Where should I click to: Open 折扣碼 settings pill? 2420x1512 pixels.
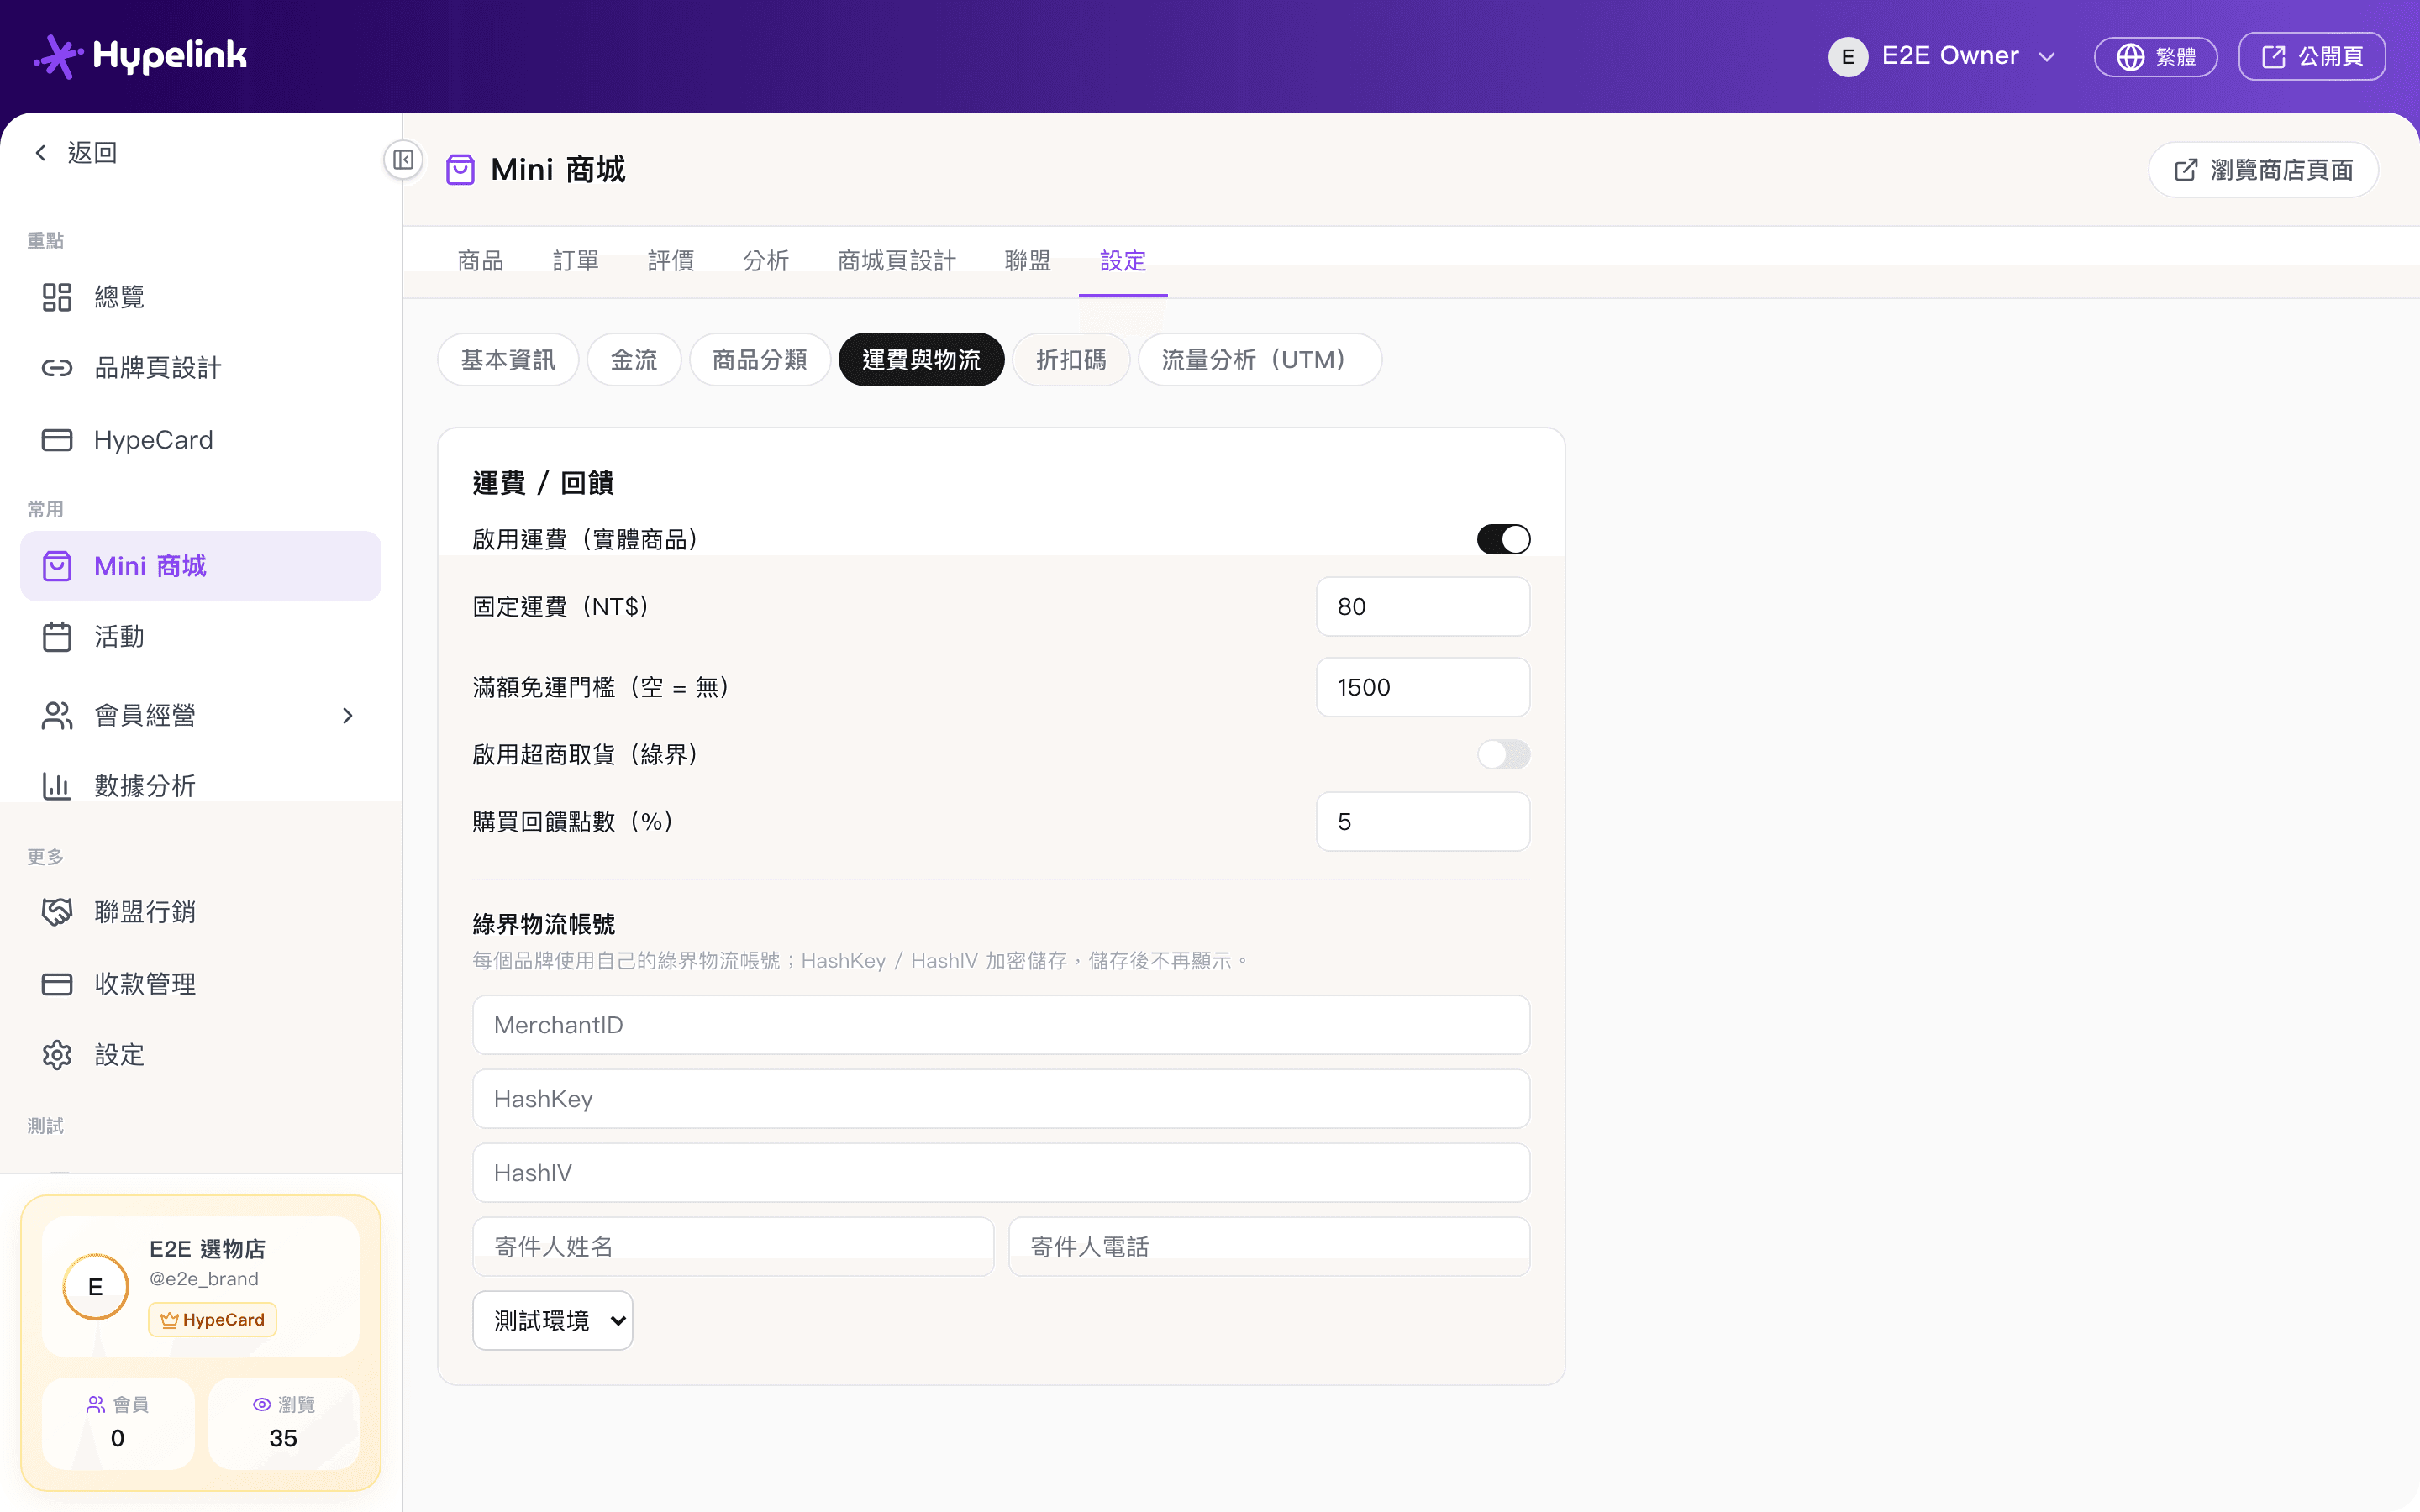pos(1071,360)
